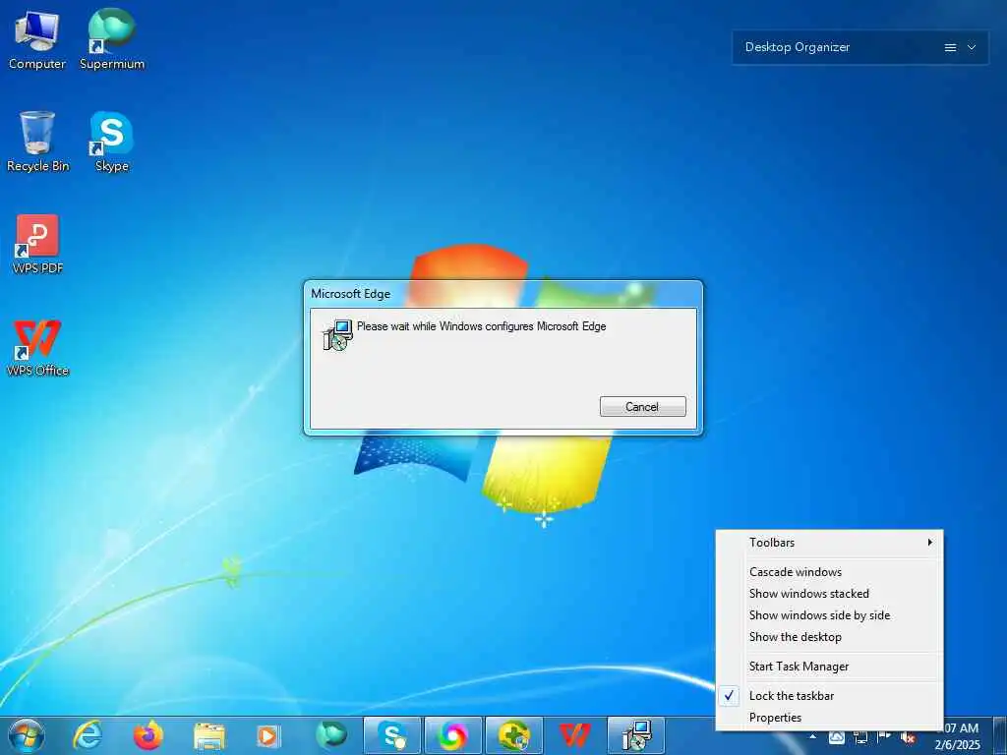
Task: Open the Supermium desktop shortcut
Action: pyautogui.click(x=112, y=38)
